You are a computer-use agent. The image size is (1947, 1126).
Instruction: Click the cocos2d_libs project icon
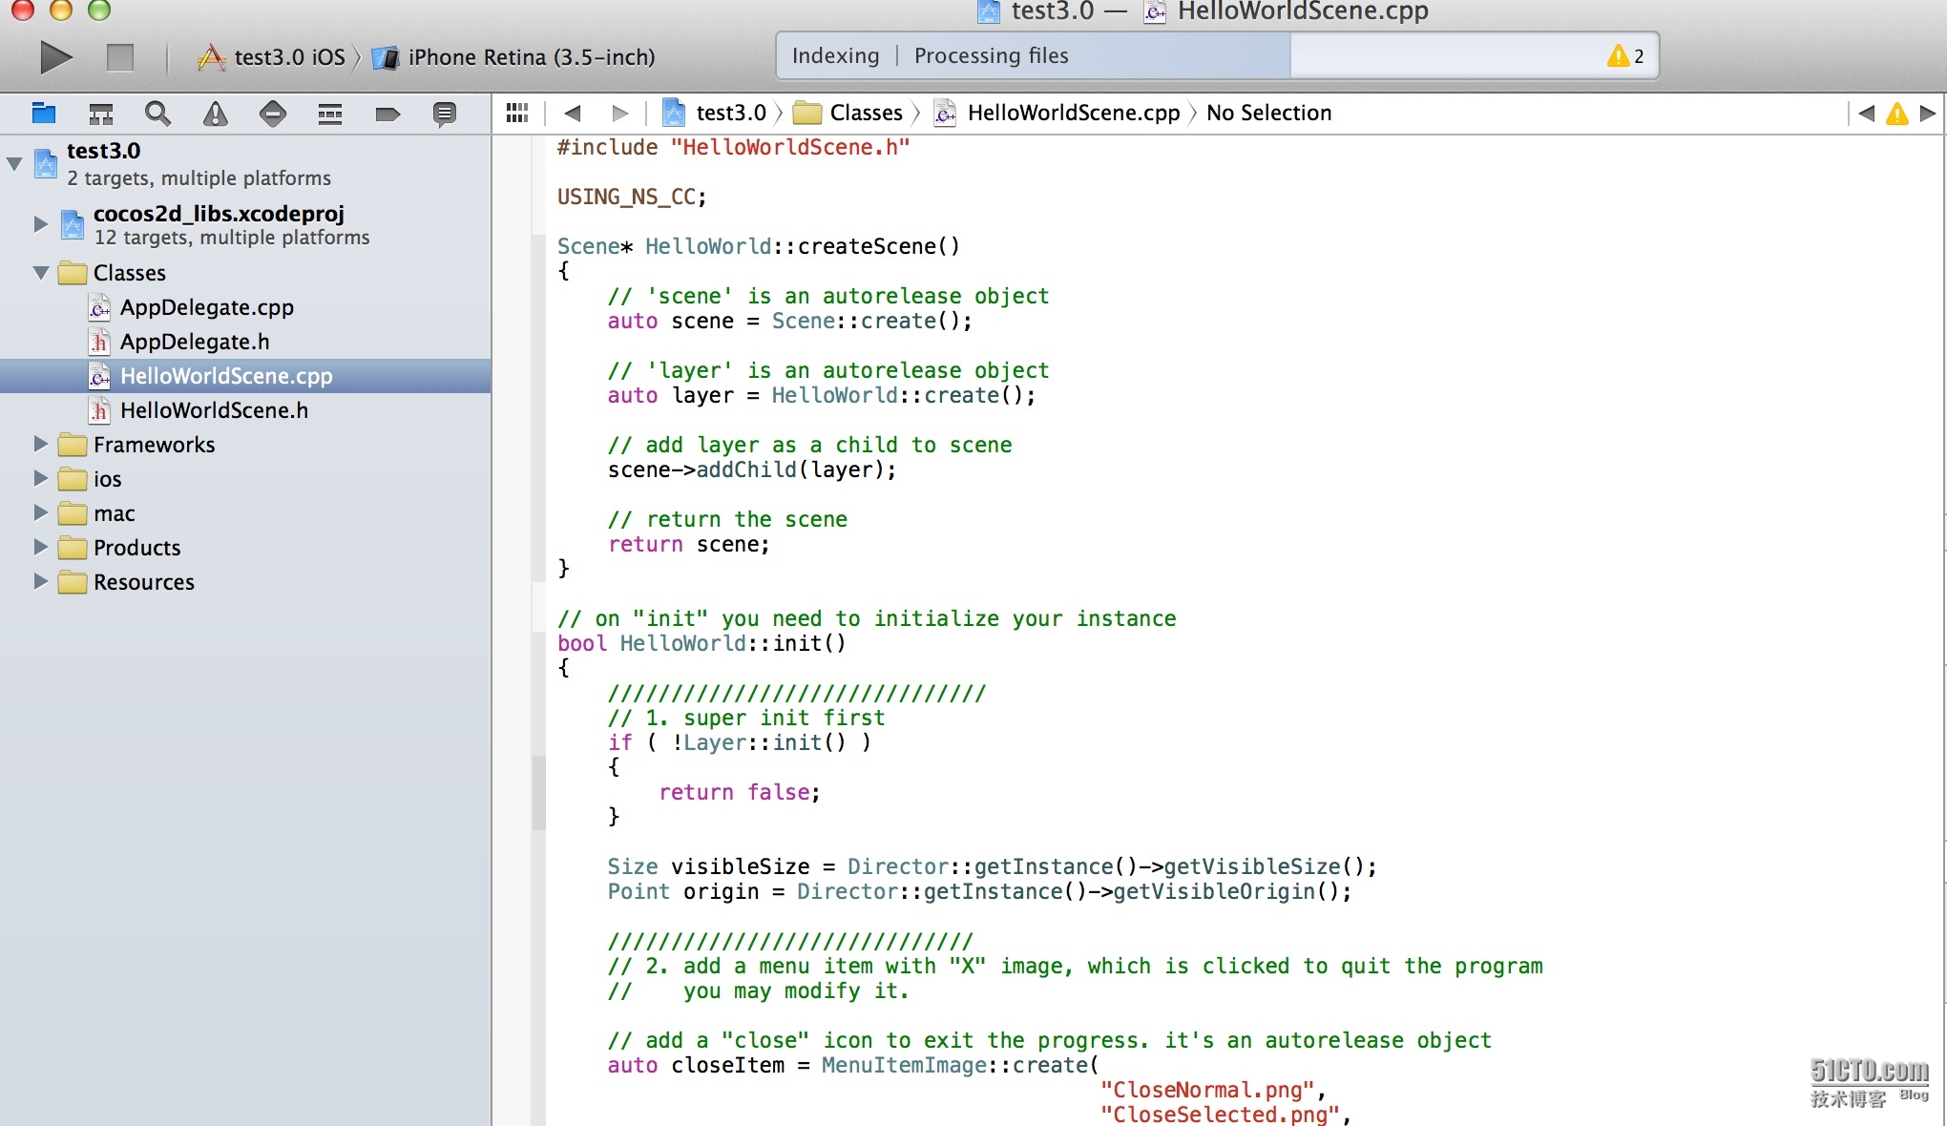(x=73, y=224)
